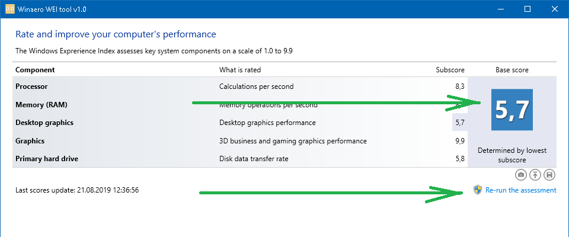Select the Processor row
This screenshot has height=237, width=569.
click(x=240, y=87)
